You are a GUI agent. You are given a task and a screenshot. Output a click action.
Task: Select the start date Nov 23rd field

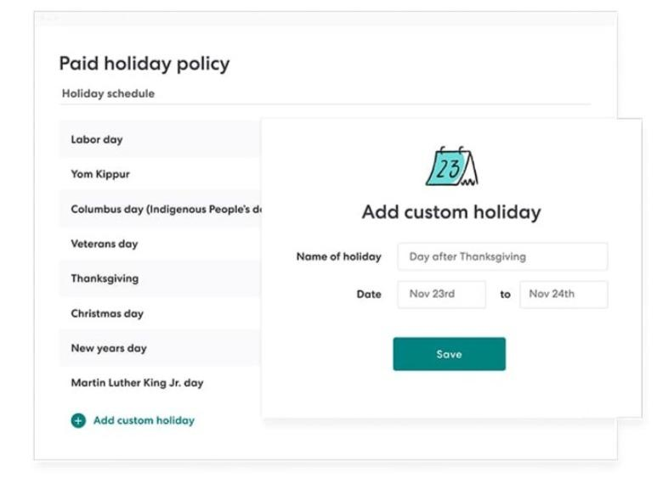(x=441, y=295)
